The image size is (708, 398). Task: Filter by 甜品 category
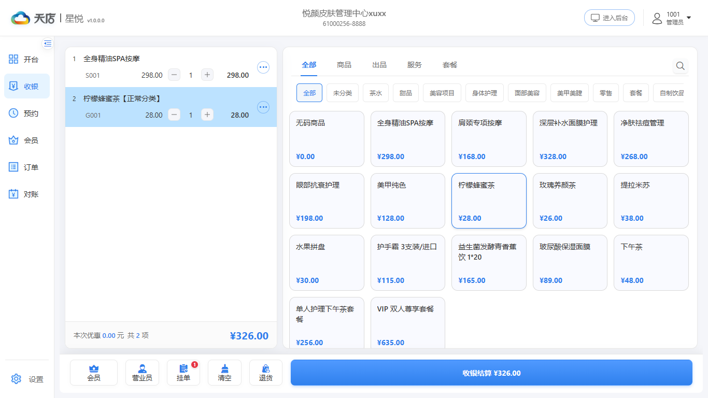406,93
